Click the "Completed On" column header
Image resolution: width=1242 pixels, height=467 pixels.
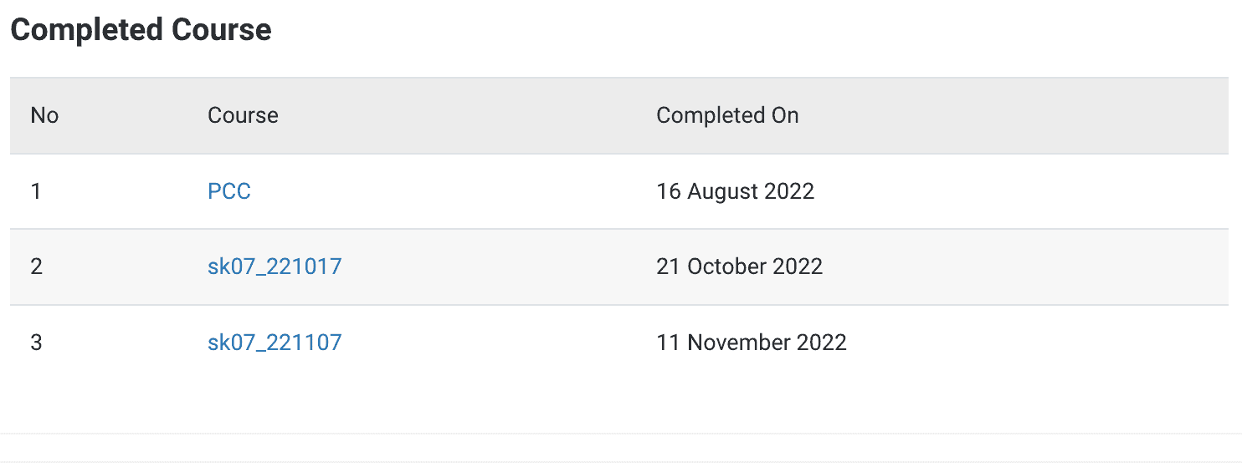point(727,115)
